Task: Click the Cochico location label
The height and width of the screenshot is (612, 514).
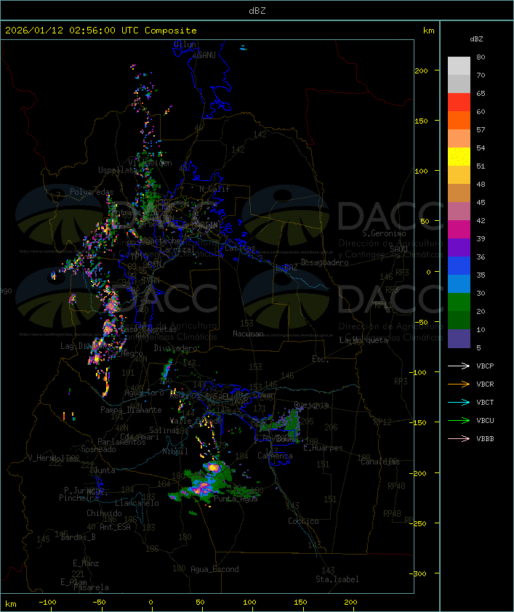Action: (x=303, y=521)
